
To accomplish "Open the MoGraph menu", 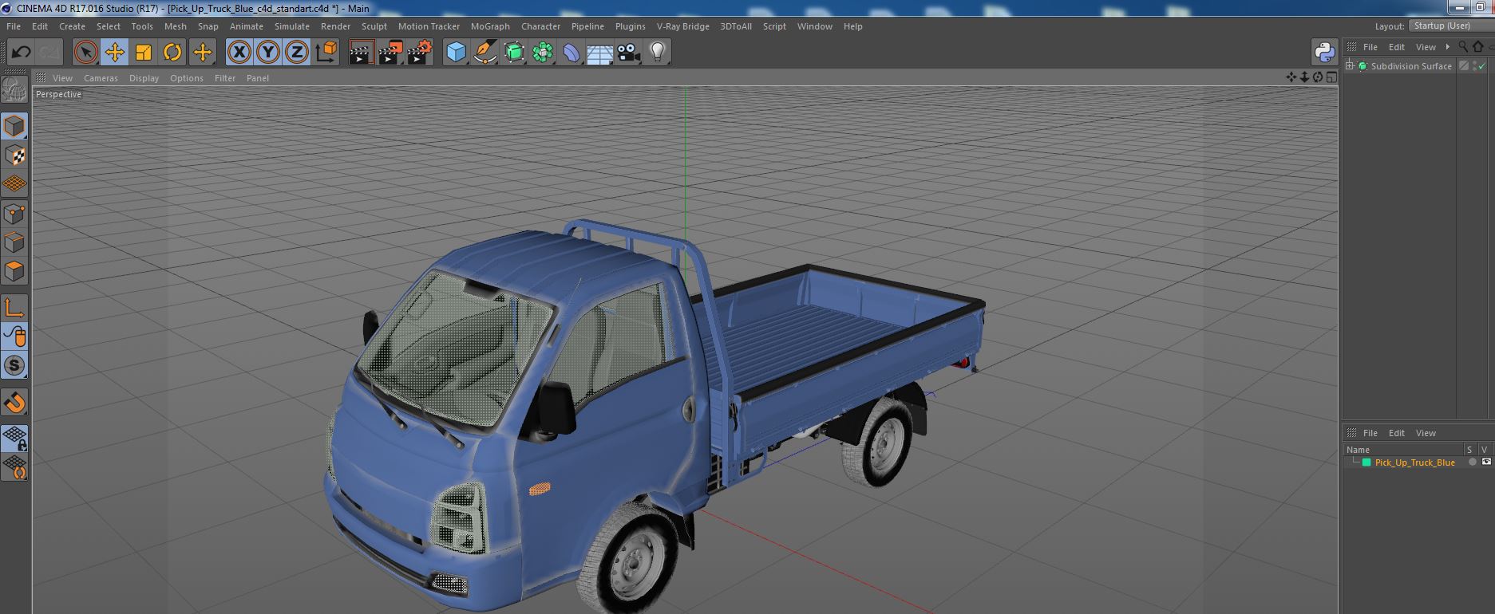I will [490, 26].
